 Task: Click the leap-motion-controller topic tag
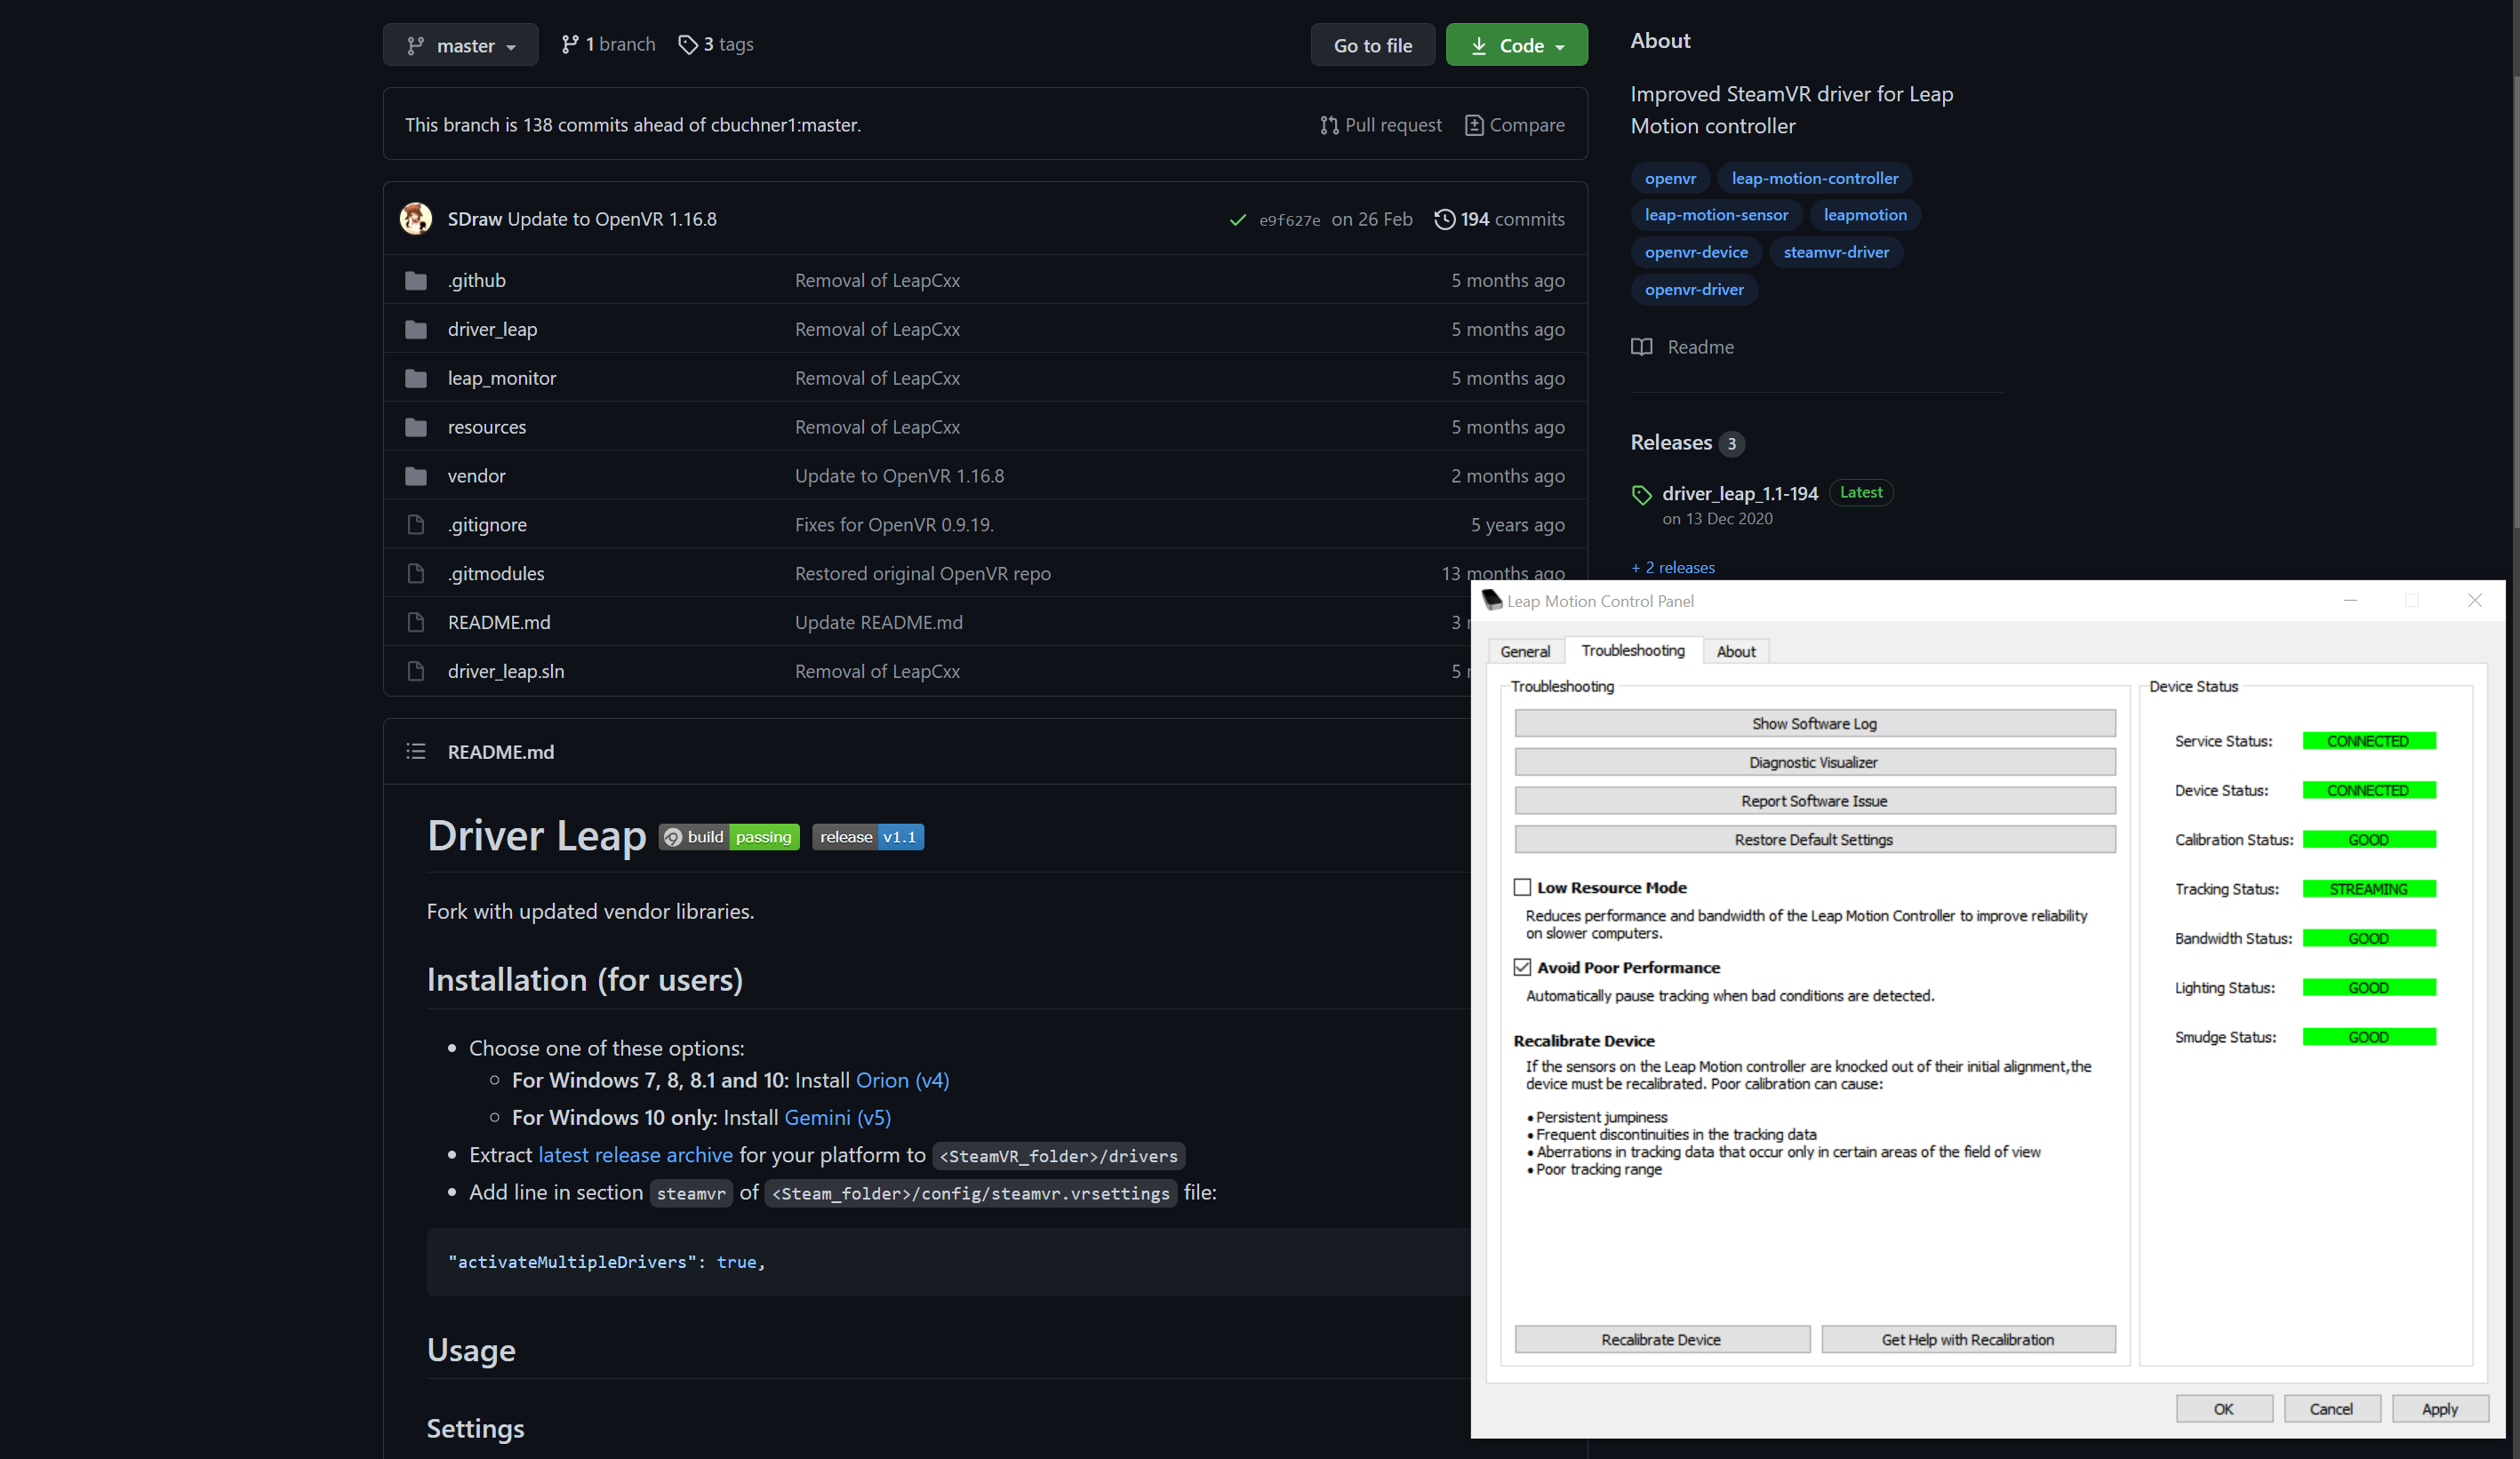click(x=1814, y=178)
